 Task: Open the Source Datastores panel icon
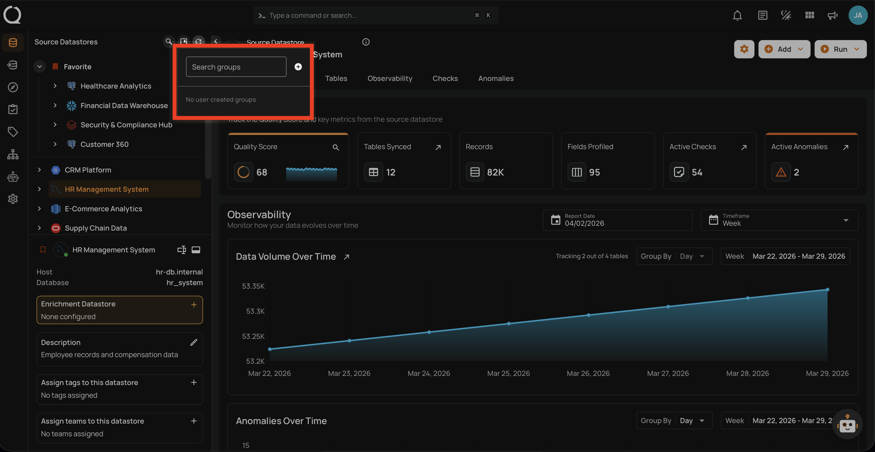[x=13, y=42]
